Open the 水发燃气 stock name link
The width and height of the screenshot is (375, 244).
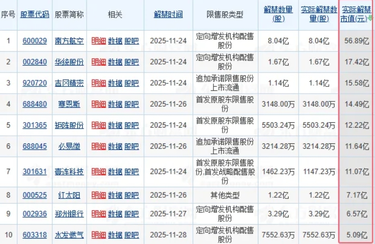69,235
